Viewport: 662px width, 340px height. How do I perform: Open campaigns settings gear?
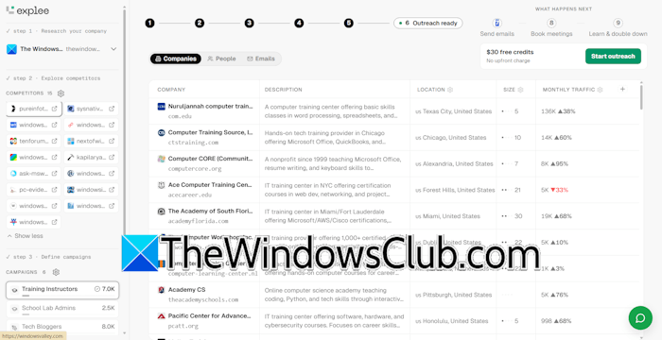point(56,272)
